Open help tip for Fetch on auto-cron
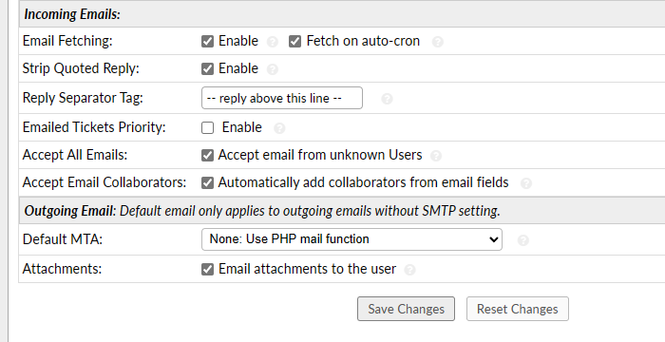The width and height of the screenshot is (665, 342). point(438,42)
